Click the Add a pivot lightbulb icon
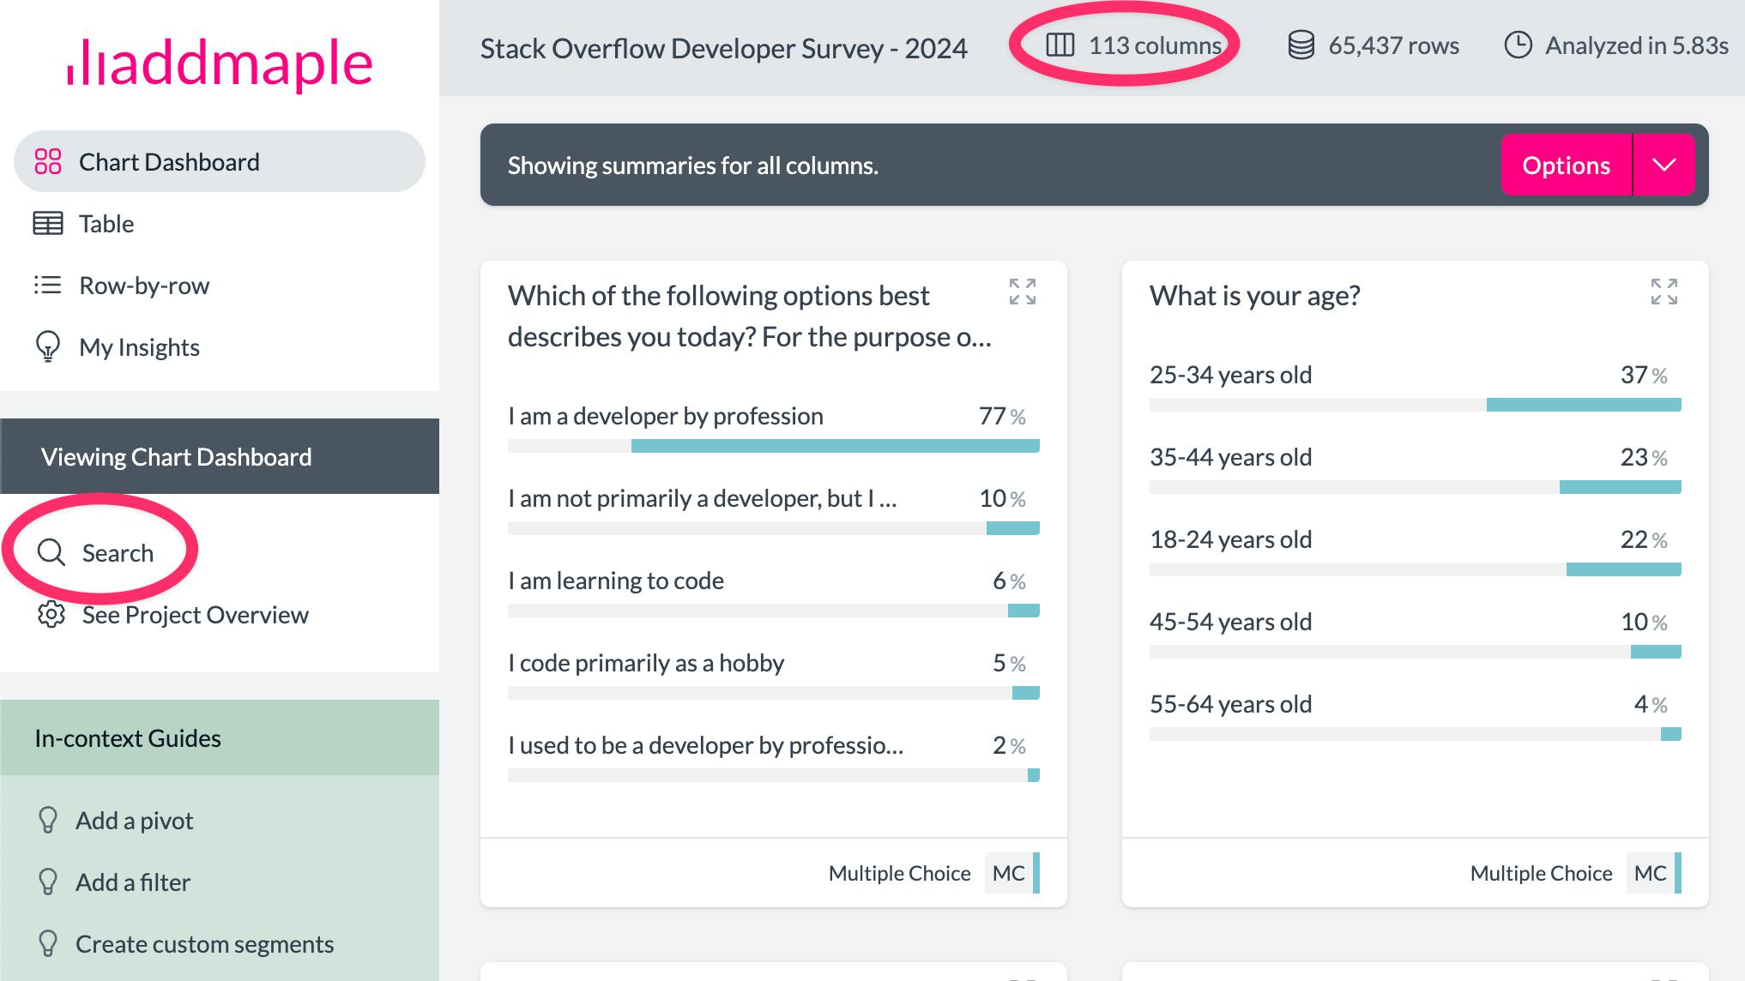The image size is (1745, 981). (x=48, y=821)
